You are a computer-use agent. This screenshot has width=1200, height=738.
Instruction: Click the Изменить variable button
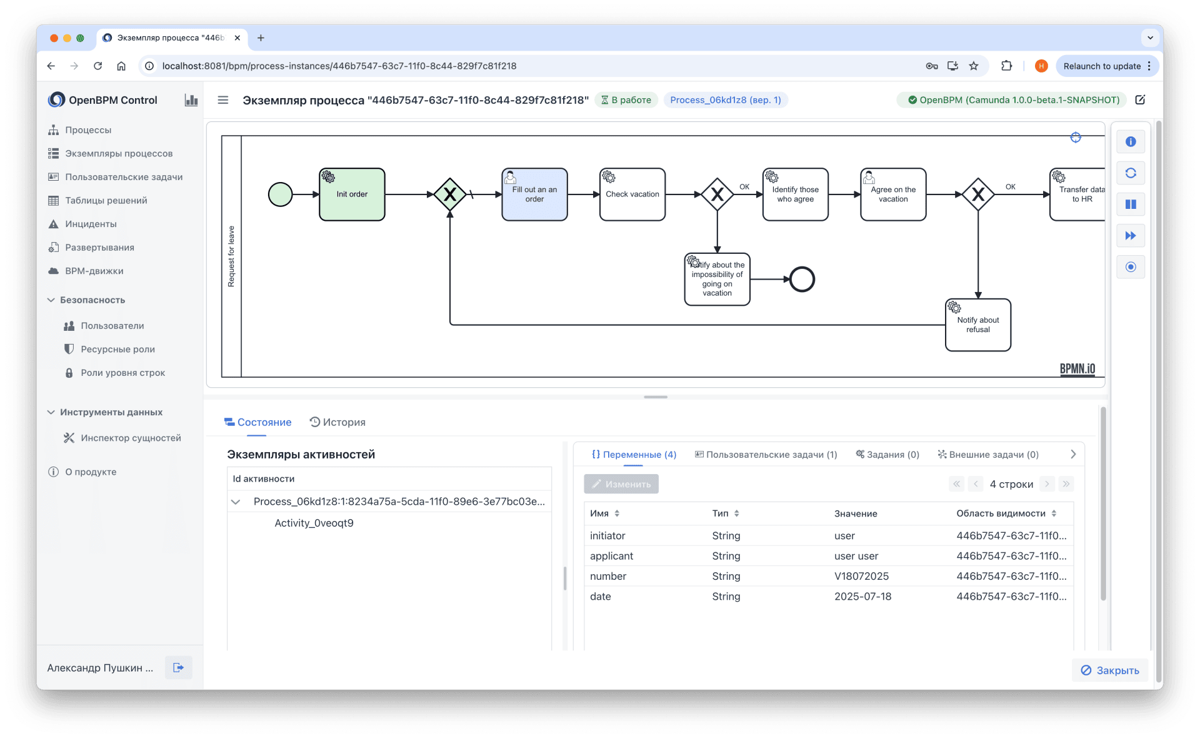pos(621,484)
